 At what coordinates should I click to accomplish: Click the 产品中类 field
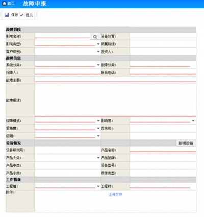(x=68, y=165)
